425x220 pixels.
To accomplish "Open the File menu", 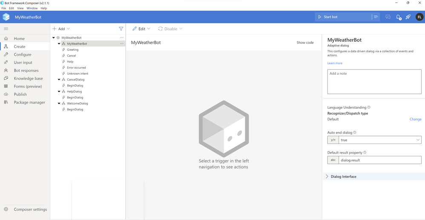I will point(3,8).
